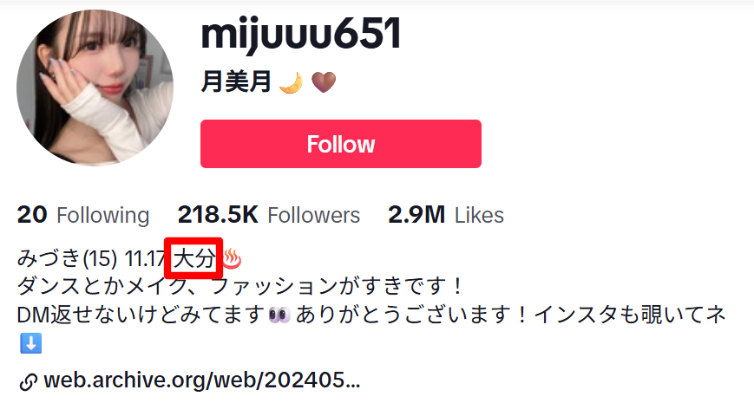
Task: Click the display name 月美月
Action: click(237, 82)
